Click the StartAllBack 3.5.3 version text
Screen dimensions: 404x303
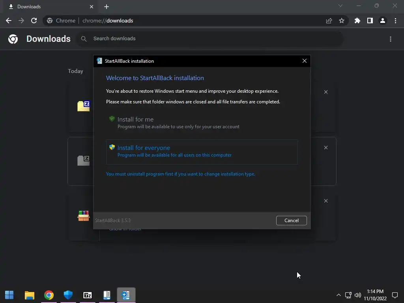pyautogui.click(x=112, y=221)
